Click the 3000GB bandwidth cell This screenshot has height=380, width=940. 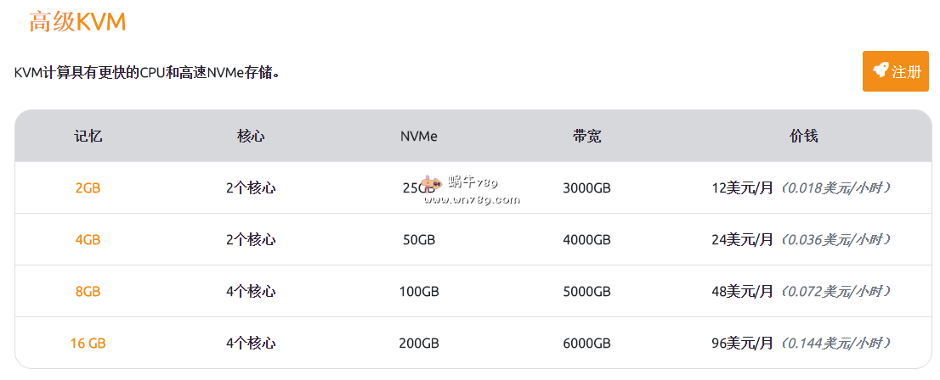pos(586,188)
